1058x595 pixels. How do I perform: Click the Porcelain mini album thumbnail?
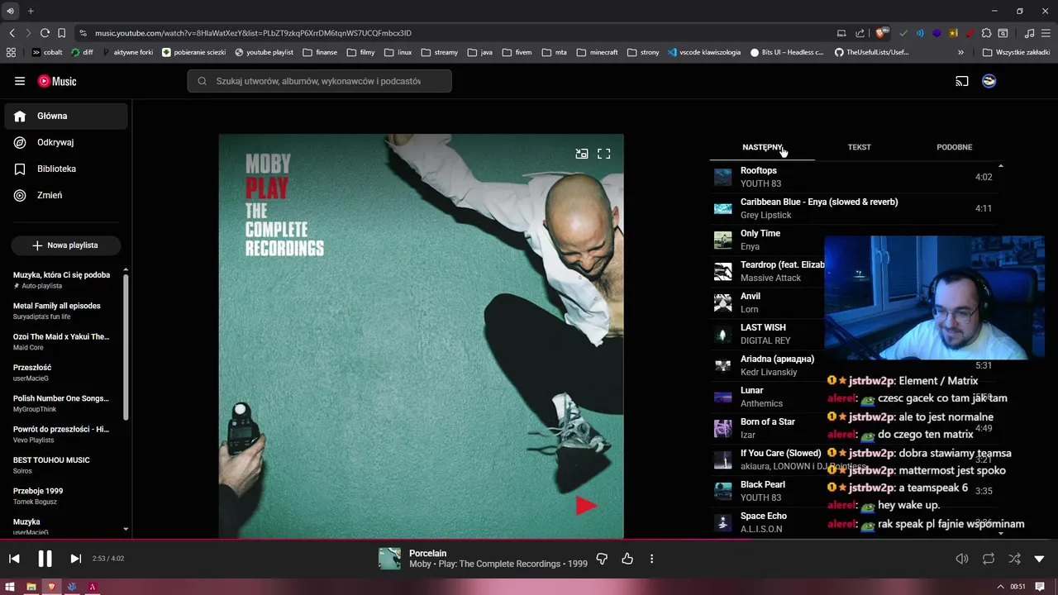click(x=389, y=559)
